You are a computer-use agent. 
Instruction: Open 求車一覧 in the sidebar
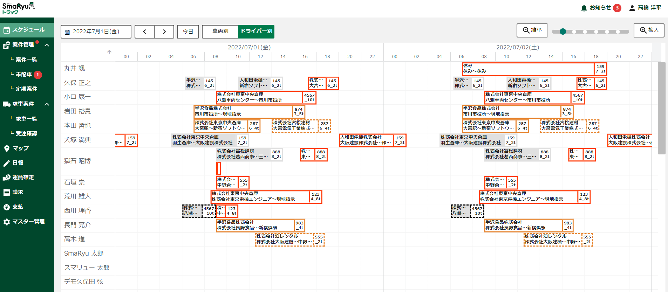[27, 119]
